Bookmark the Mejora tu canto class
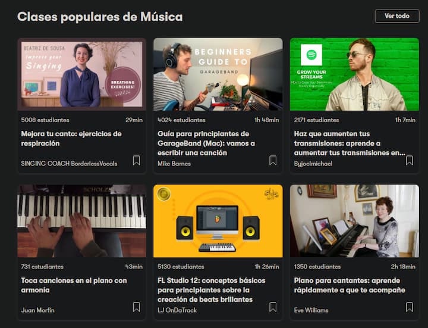Viewport: 428px width, 328px height. click(x=137, y=161)
